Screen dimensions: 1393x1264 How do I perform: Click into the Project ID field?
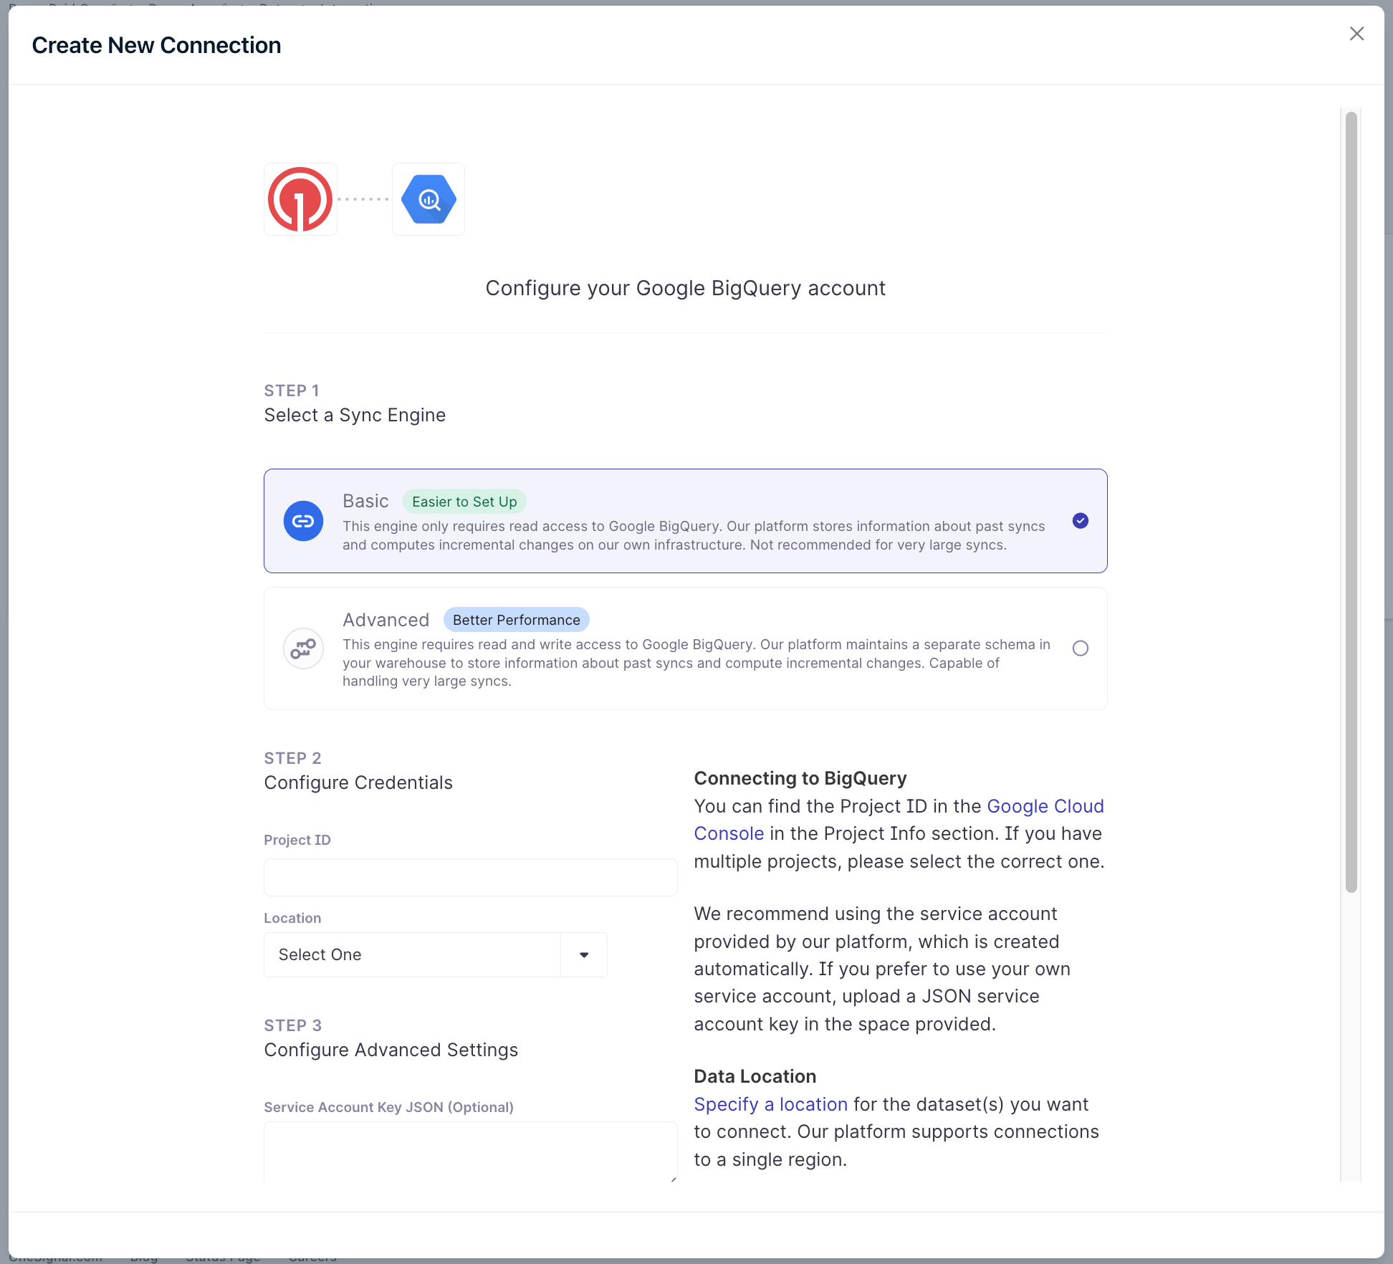470,877
